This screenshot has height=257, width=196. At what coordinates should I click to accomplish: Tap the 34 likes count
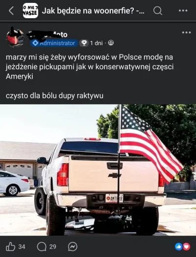pyautogui.click(x=22, y=247)
